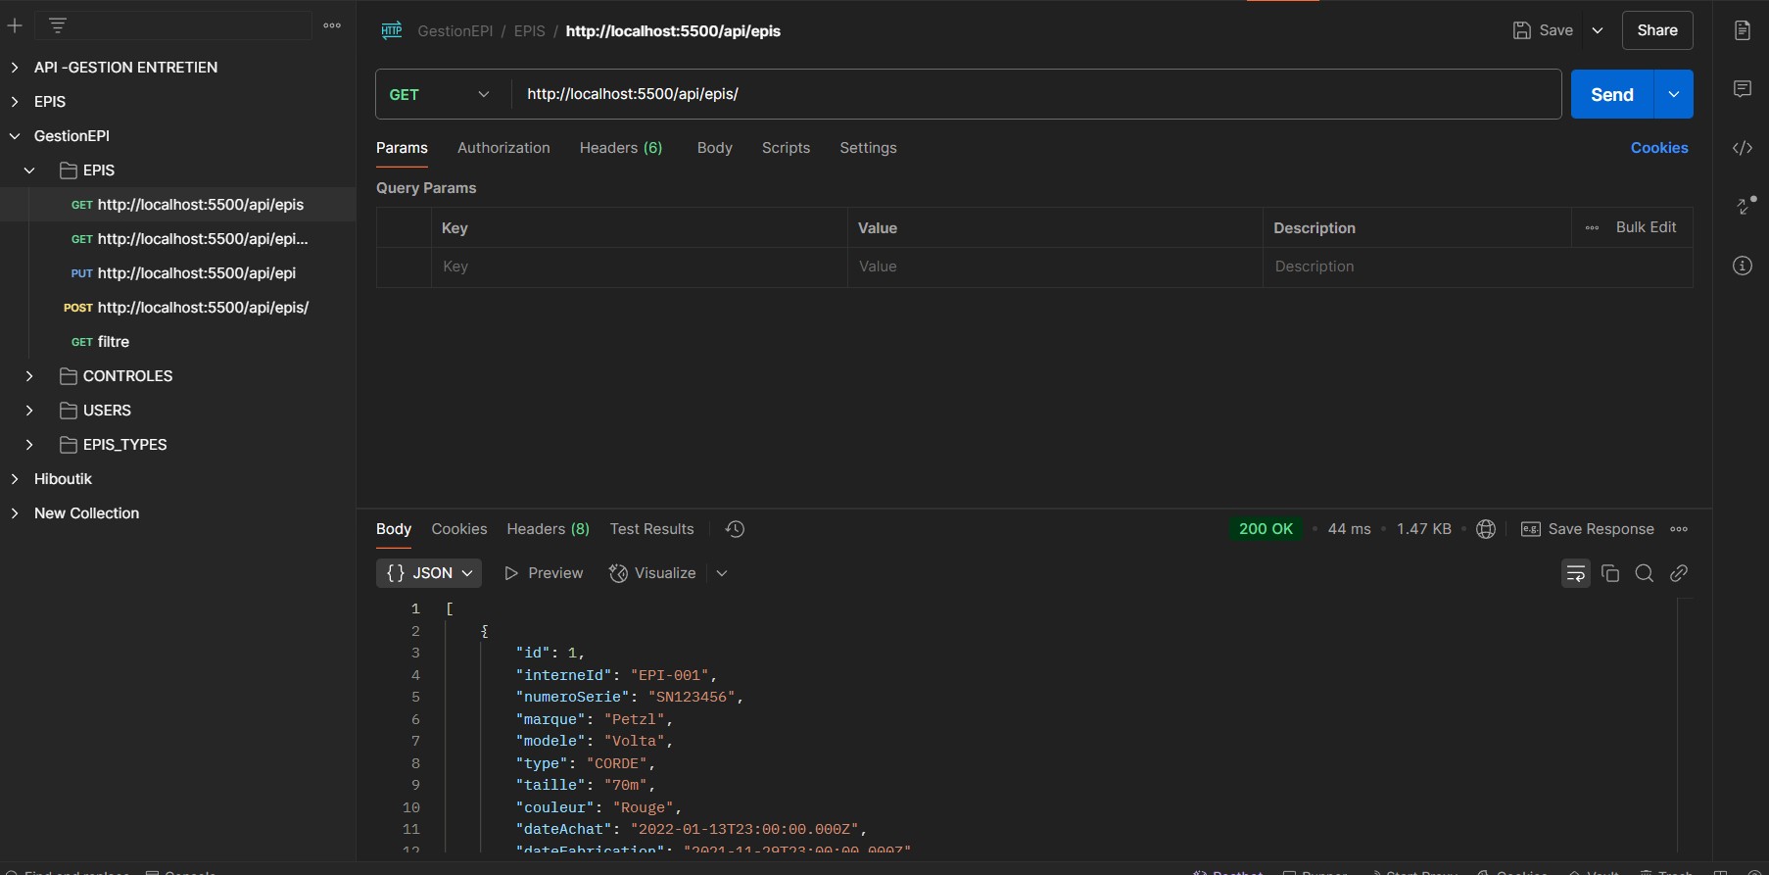Open the Send button dropdown arrow
The width and height of the screenshot is (1769, 875).
pos(1674,94)
